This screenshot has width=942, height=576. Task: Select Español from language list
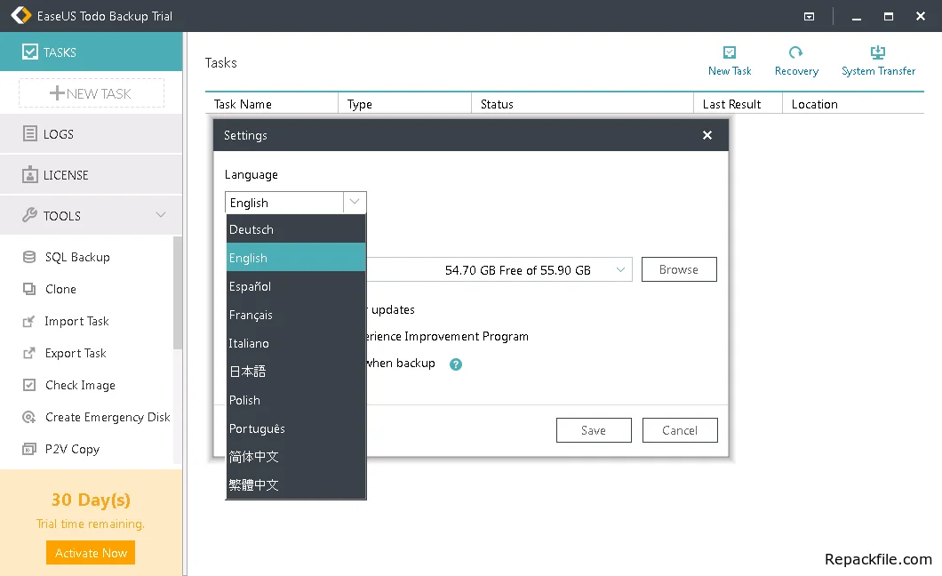296,286
